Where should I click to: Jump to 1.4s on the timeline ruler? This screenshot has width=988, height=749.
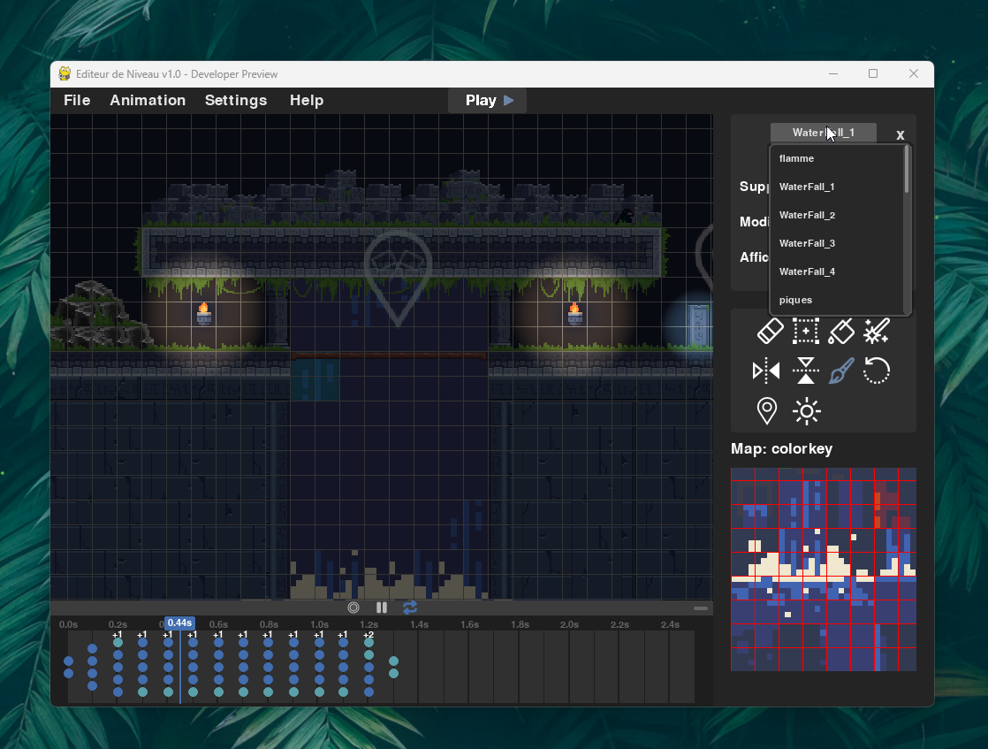pyautogui.click(x=419, y=625)
